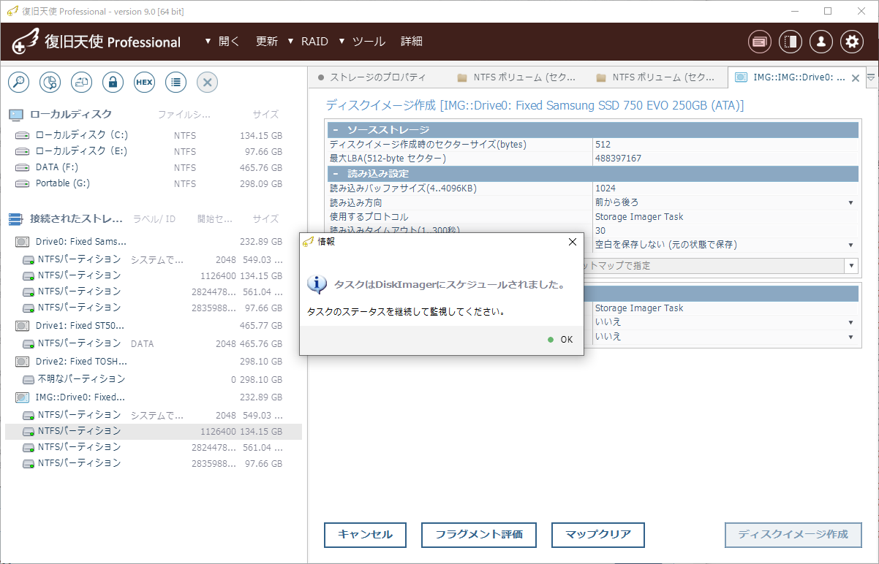Click the partition scan toolbar icon
The height and width of the screenshot is (564, 879).
[50, 83]
